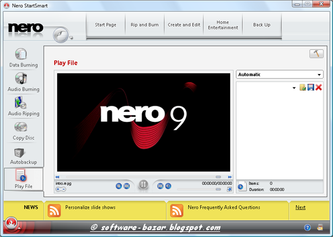Open the Data Burning launcher
The image size is (333, 237).
click(23, 58)
